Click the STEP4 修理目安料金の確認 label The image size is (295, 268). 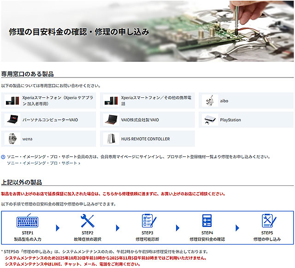coord(207,236)
